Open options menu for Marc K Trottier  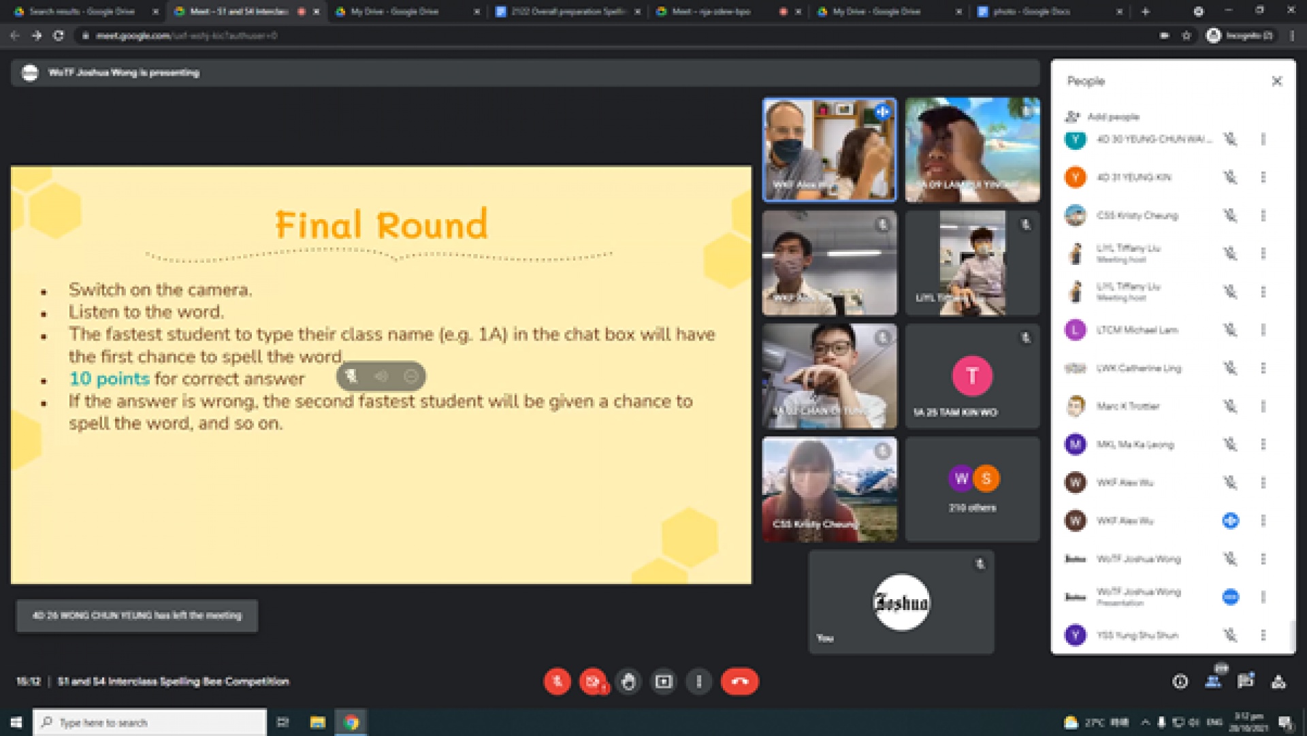1263,406
